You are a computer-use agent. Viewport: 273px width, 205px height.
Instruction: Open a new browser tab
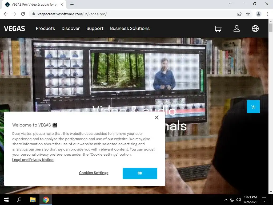[72, 5]
